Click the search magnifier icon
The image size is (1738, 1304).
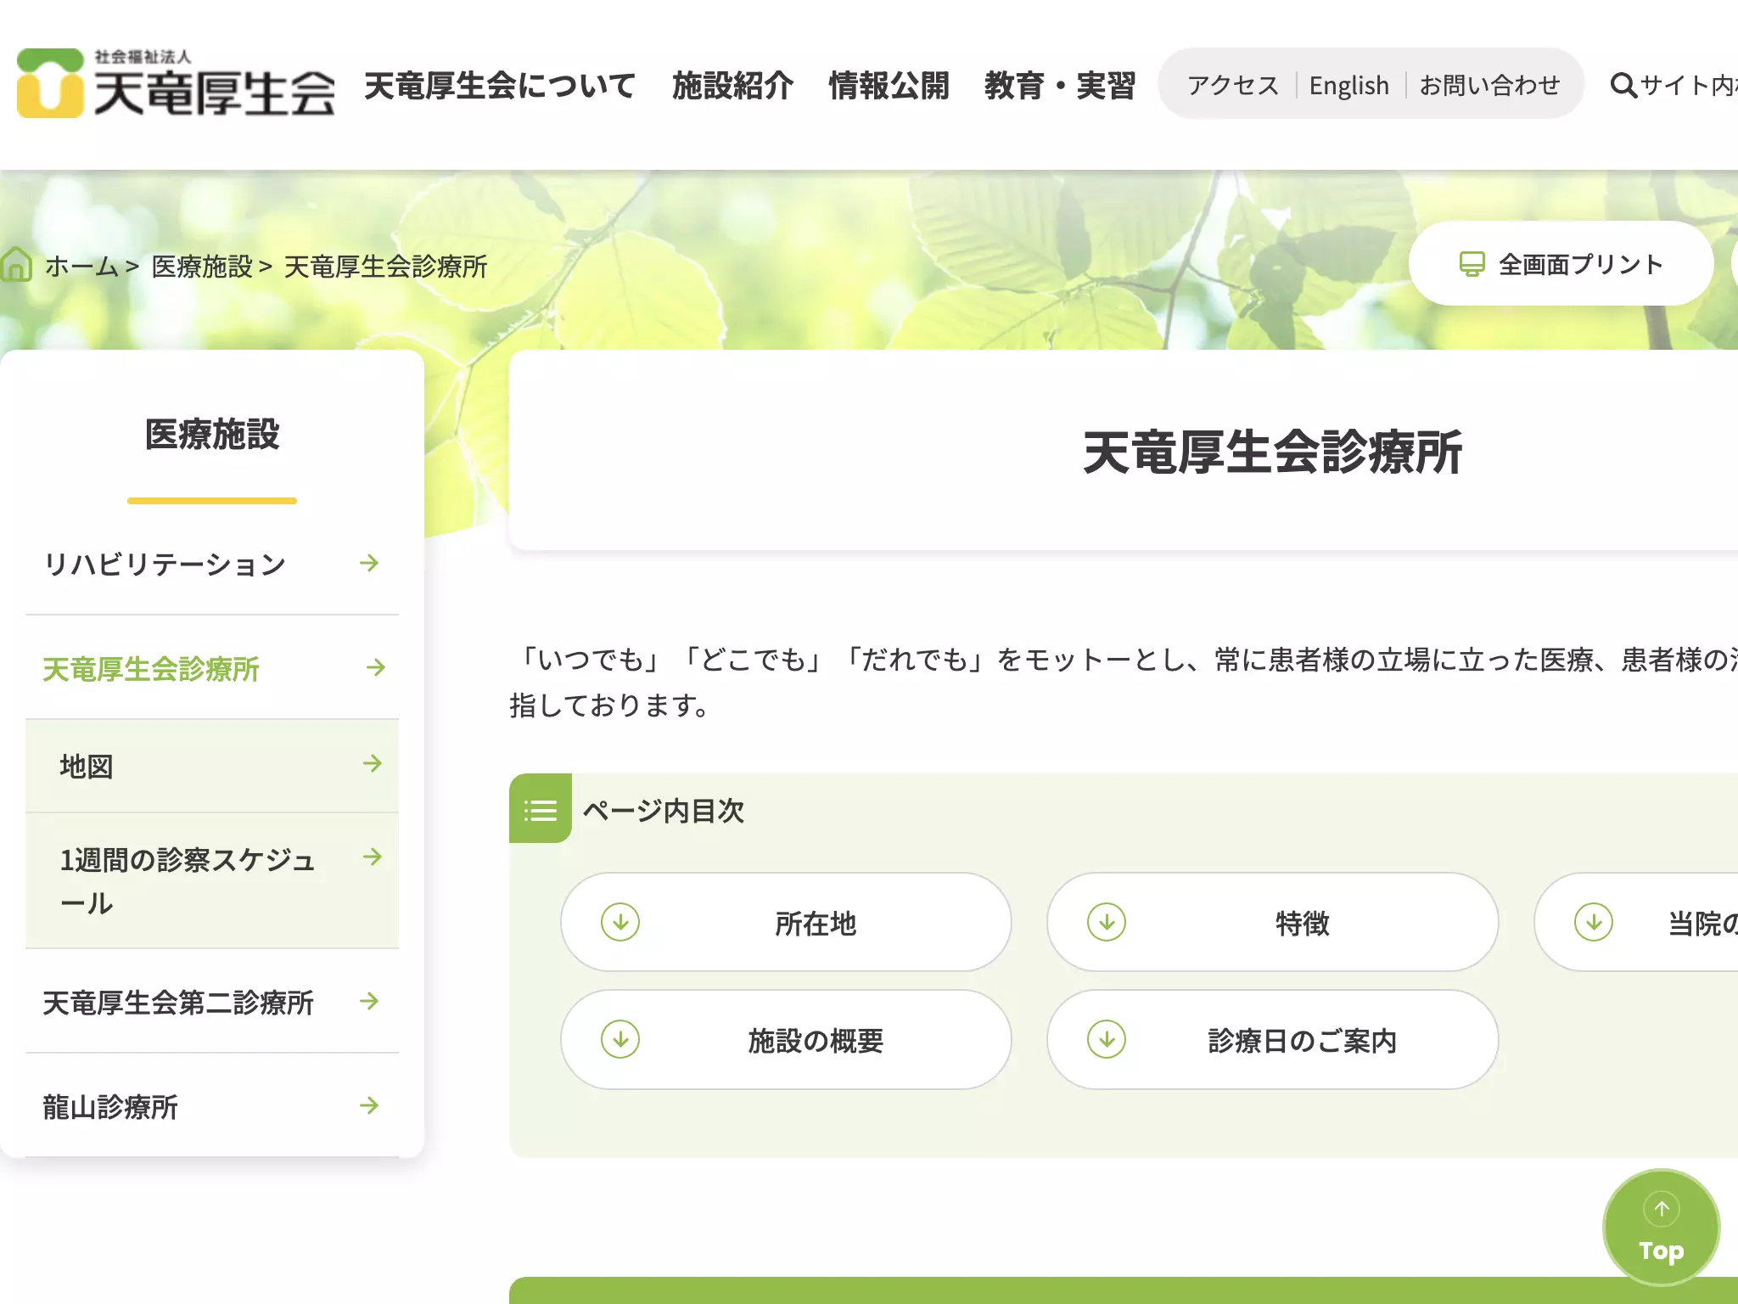point(1623,86)
